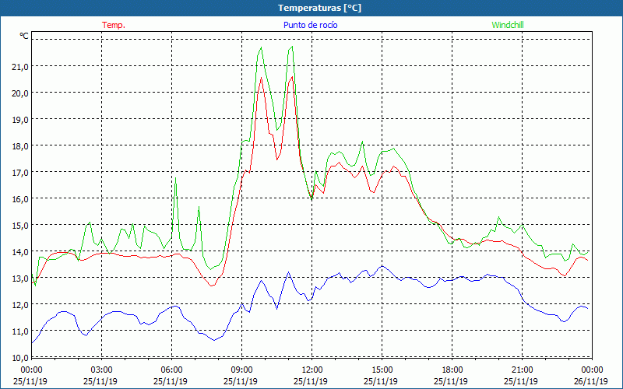Screen dimensions: 623x389
Task: Click the 19,0 y-axis value
Action: pos(20,120)
